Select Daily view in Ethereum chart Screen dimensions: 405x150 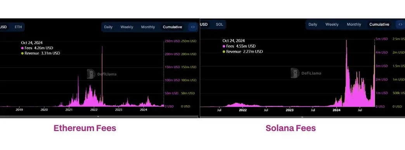click(108, 27)
